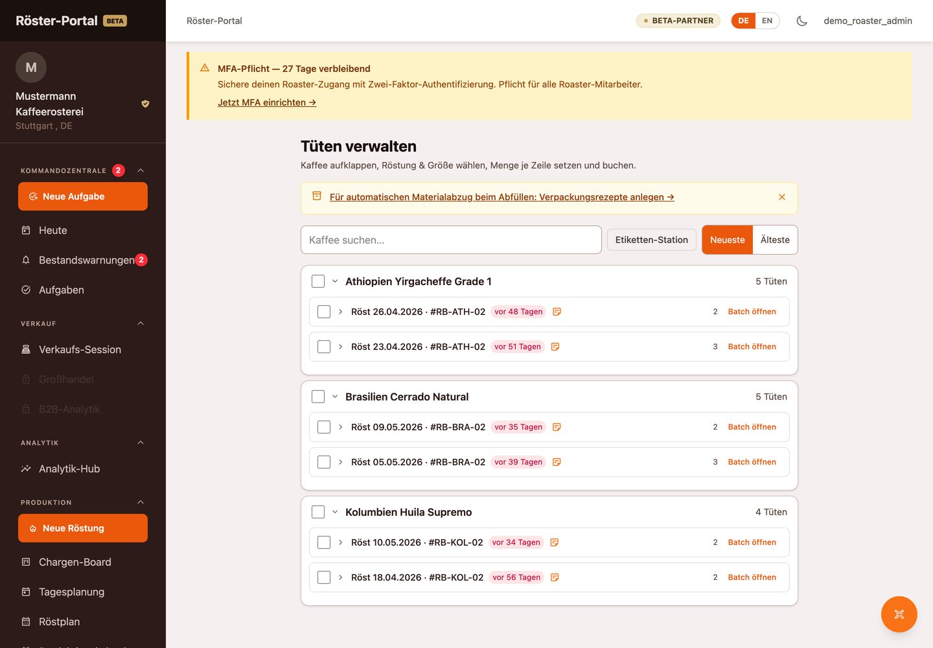Open batch for Röst 18.04.2026
This screenshot has height=648, width=933.
pyautogui.click(x=752, y=577)
